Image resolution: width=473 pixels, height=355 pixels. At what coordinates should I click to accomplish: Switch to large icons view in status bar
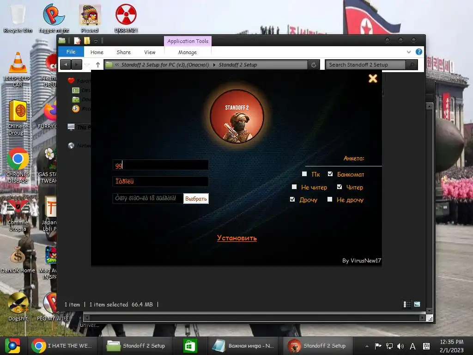click(417, 304)
